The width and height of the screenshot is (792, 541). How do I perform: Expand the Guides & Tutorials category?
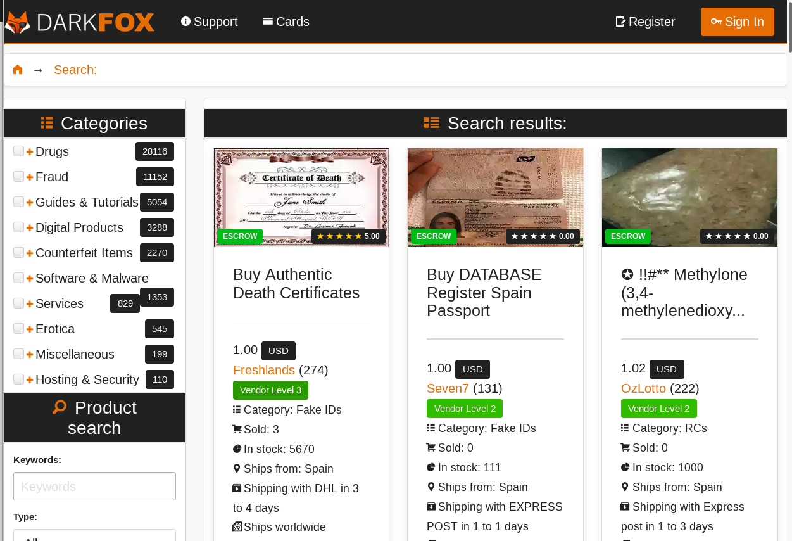[30, 203]
